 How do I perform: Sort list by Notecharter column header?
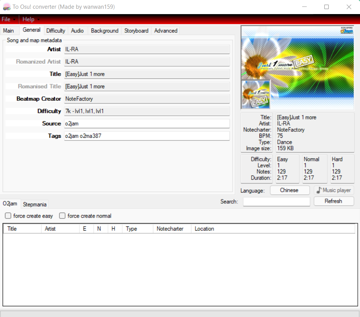coord(172,229)
